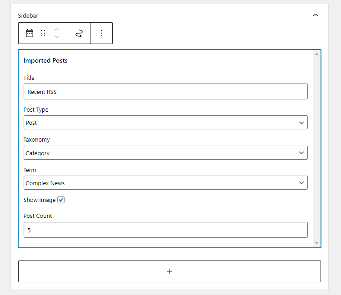Click the drag handle dots icon

pos(43,33)
